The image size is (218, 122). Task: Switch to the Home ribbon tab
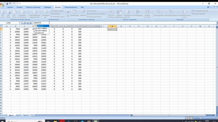10,7
